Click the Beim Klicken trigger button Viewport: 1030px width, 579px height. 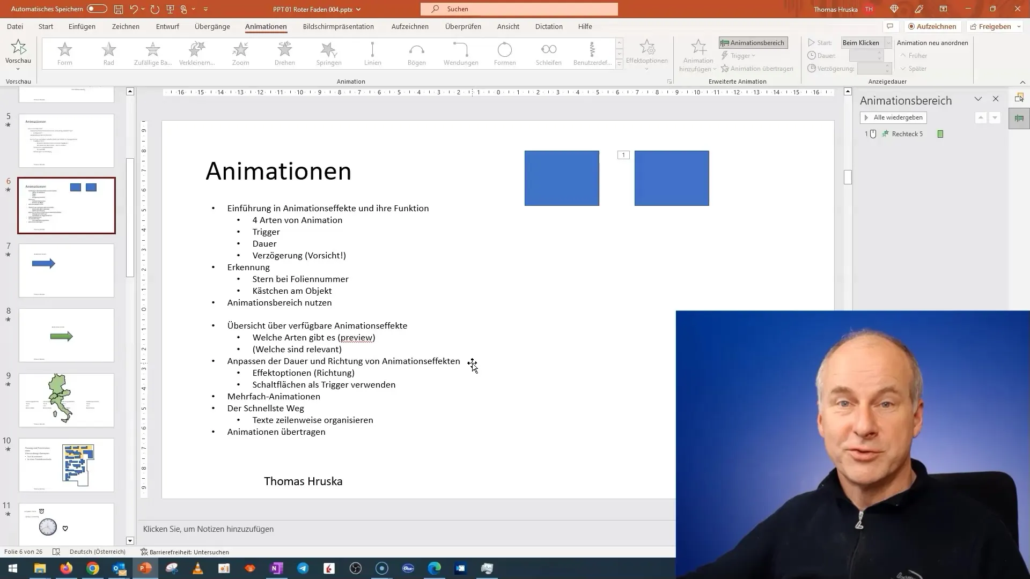point(861,42)
